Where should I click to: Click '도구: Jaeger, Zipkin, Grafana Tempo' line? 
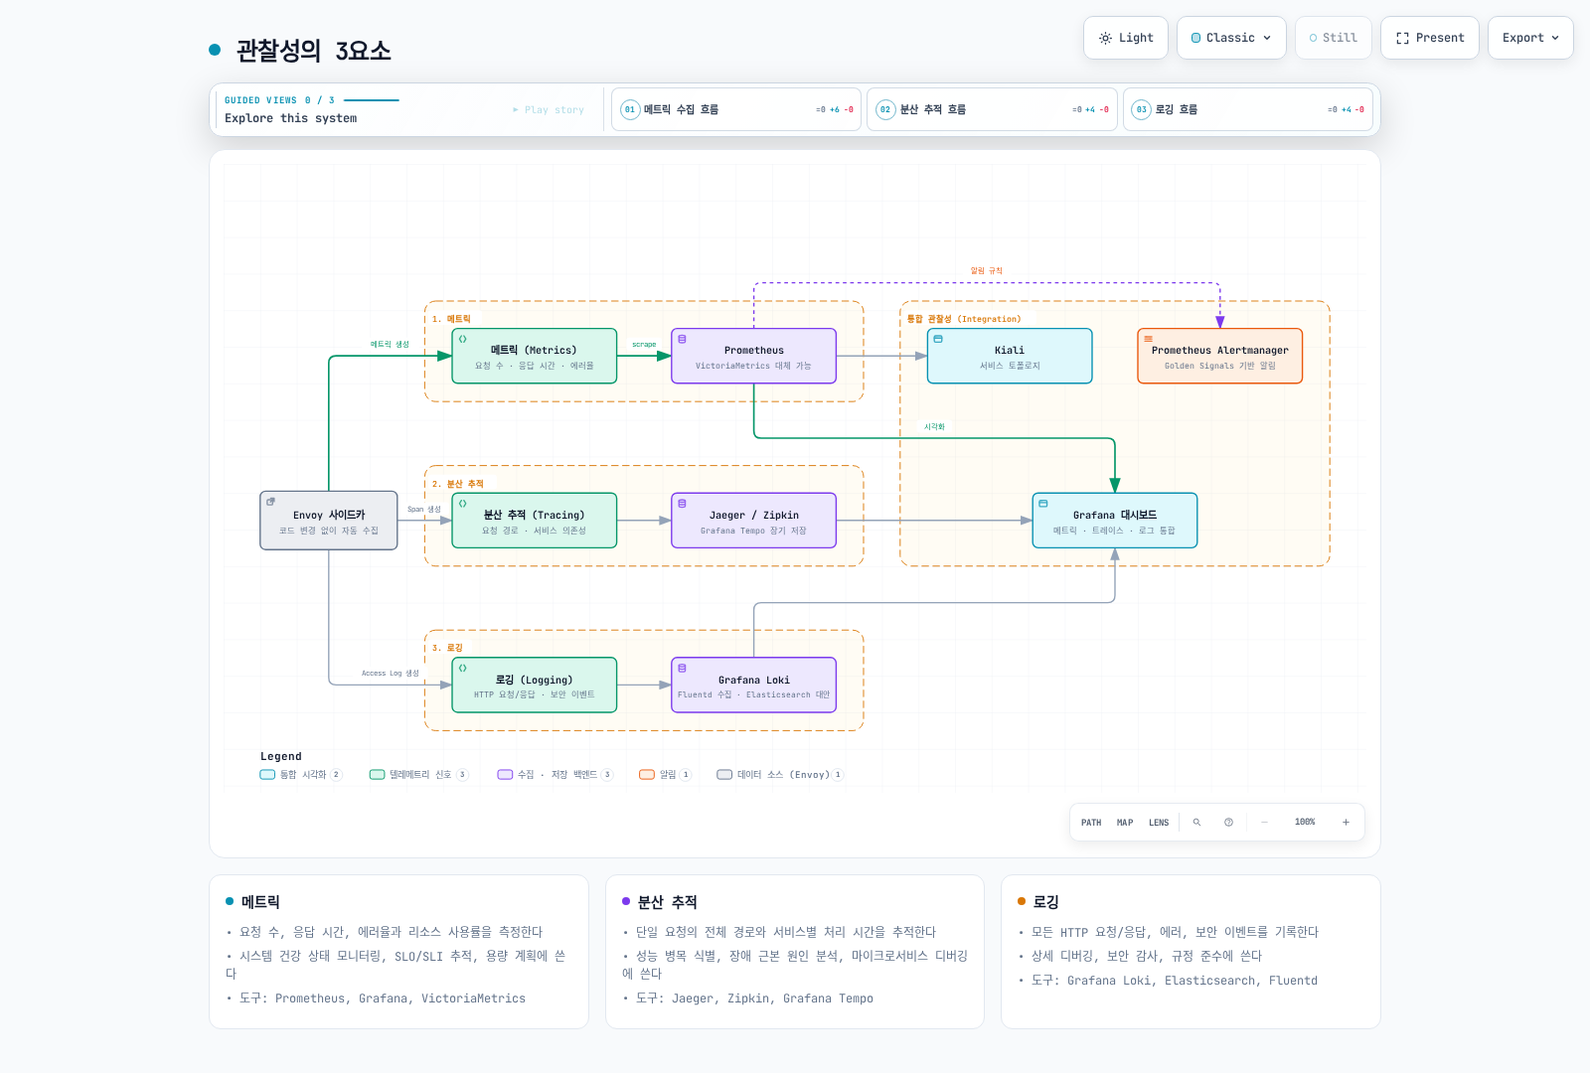coord(754,998)
